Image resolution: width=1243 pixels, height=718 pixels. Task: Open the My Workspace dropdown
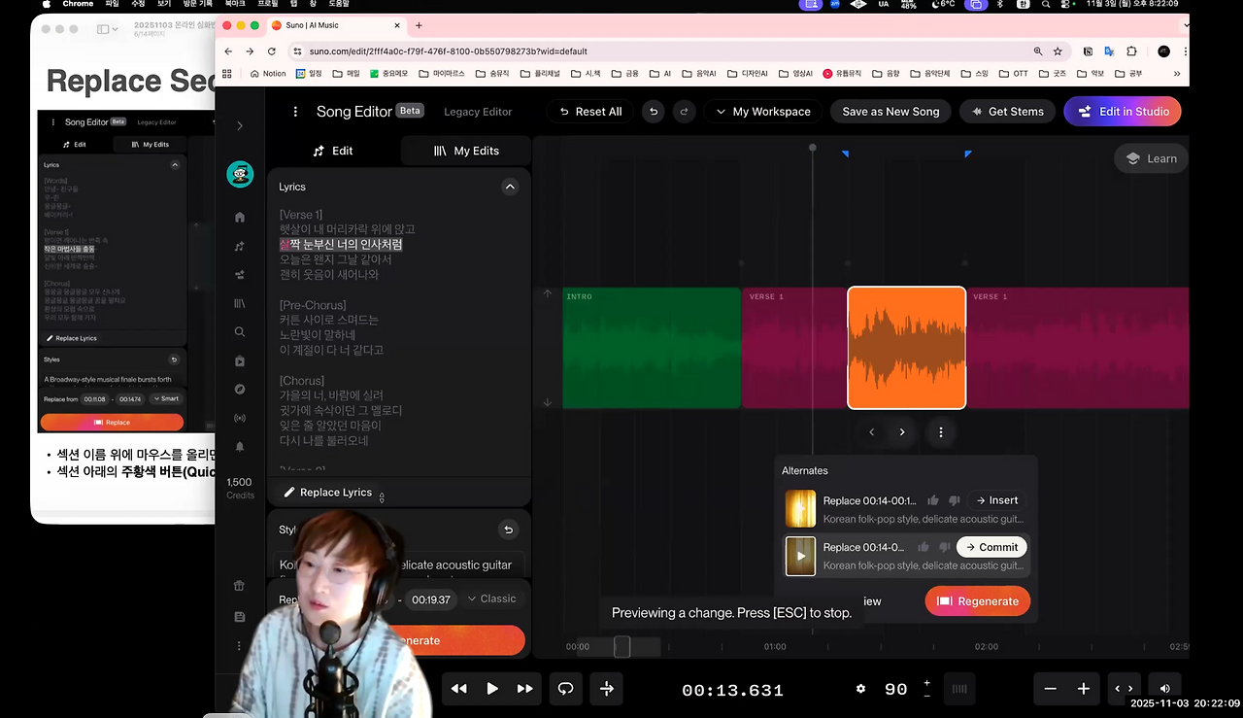point(763,112)
